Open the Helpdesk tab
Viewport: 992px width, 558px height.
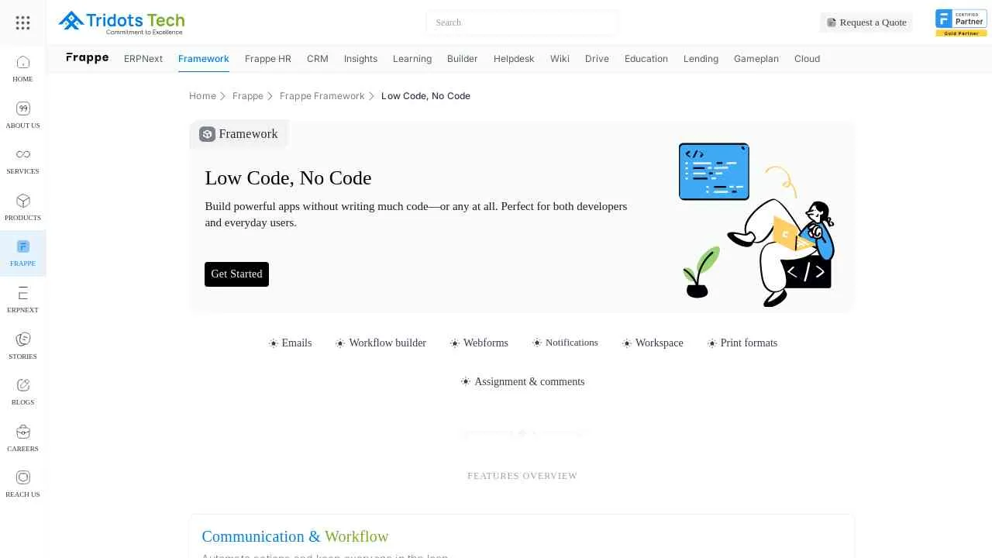pos(514,59)
